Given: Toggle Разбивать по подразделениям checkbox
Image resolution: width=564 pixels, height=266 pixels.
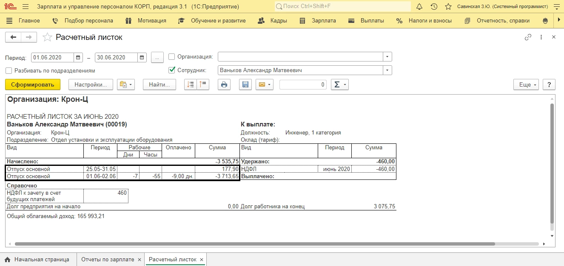Looking at the screenshot, I should 9,71.
